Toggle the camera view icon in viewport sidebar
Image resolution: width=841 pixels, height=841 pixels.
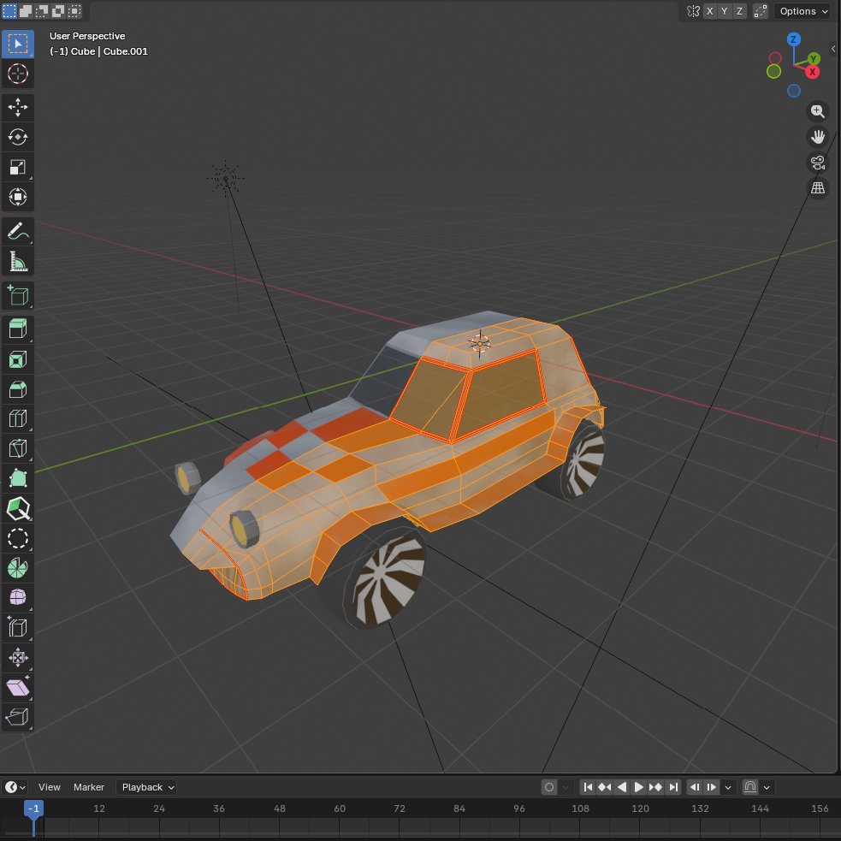pyautogui.click(x=818, y=163)
